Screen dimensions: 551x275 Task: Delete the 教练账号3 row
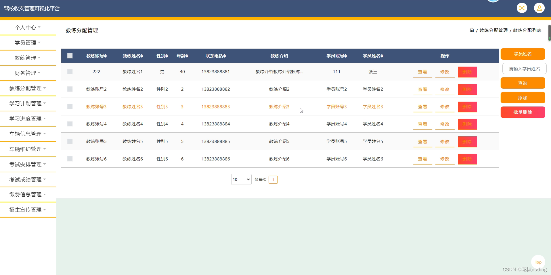tap(467, 107)
